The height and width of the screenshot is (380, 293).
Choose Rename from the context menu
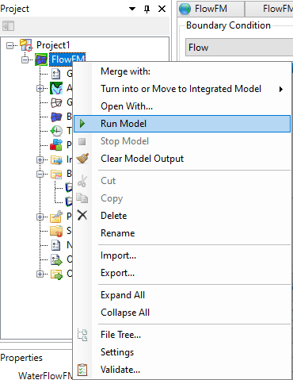coord(118,233)
